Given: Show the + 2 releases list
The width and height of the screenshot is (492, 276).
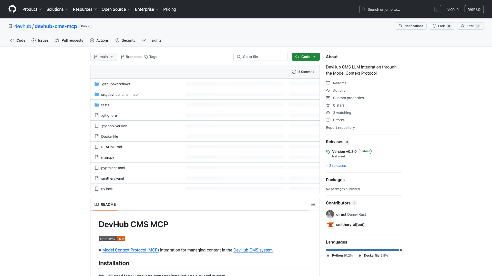Looking at the screenshot, I should coord(336,166).
